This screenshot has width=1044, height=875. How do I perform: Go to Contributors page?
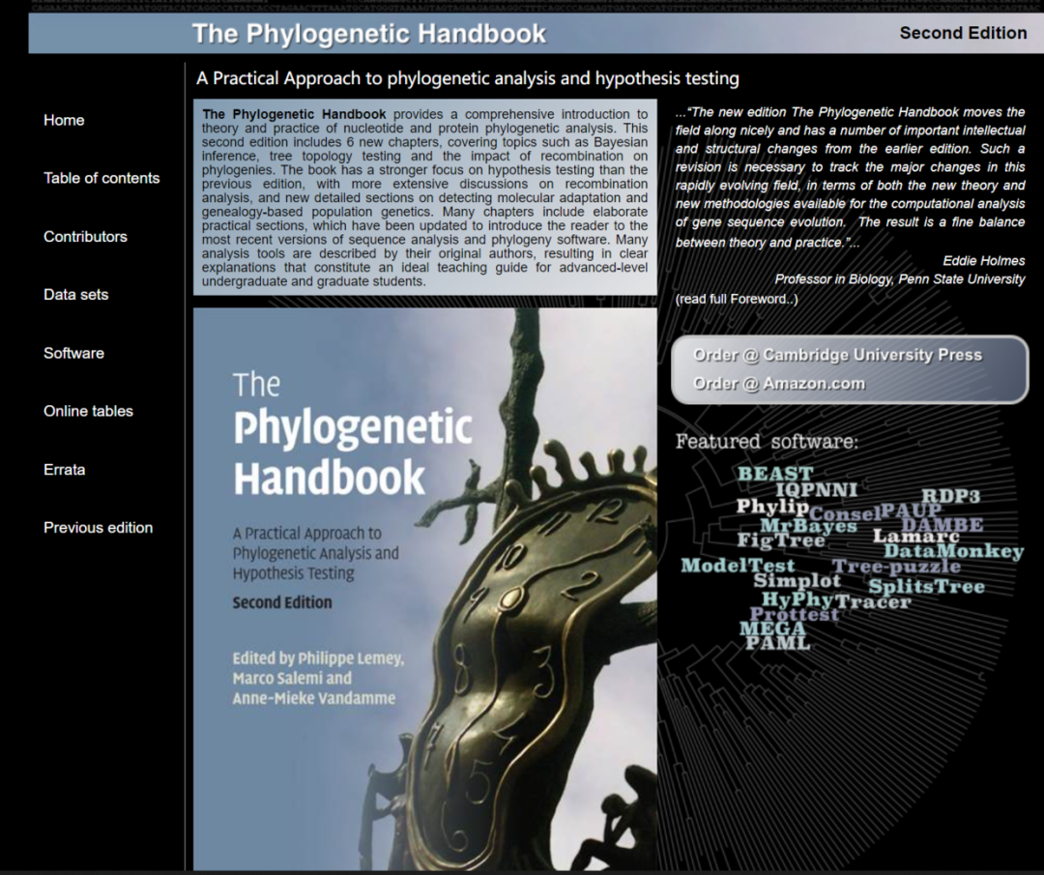point(85,237)
